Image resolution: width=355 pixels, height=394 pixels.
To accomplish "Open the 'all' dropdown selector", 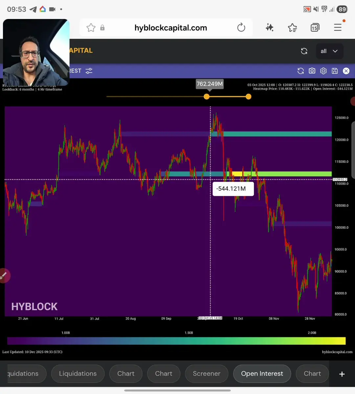I will [x=329, y=51].
